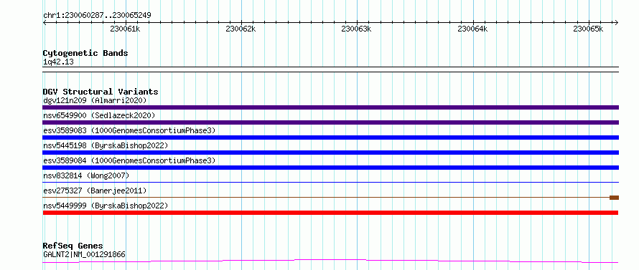This screenshot has height=270, width=639.
Task: Click the 230063k ruler tick label
Action: (357, 29)
